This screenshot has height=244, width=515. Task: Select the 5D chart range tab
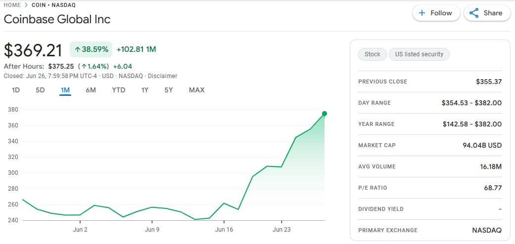[x=40, y=90]
